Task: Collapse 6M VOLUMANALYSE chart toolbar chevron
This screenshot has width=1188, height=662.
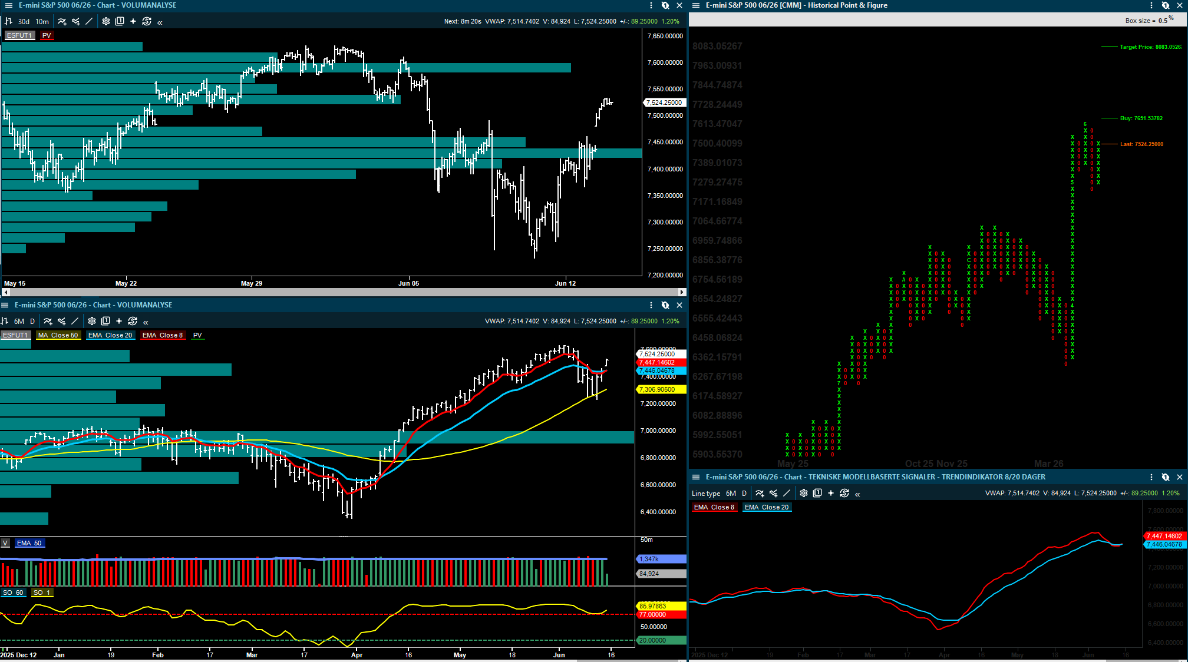Action: (x=146, y=322)
